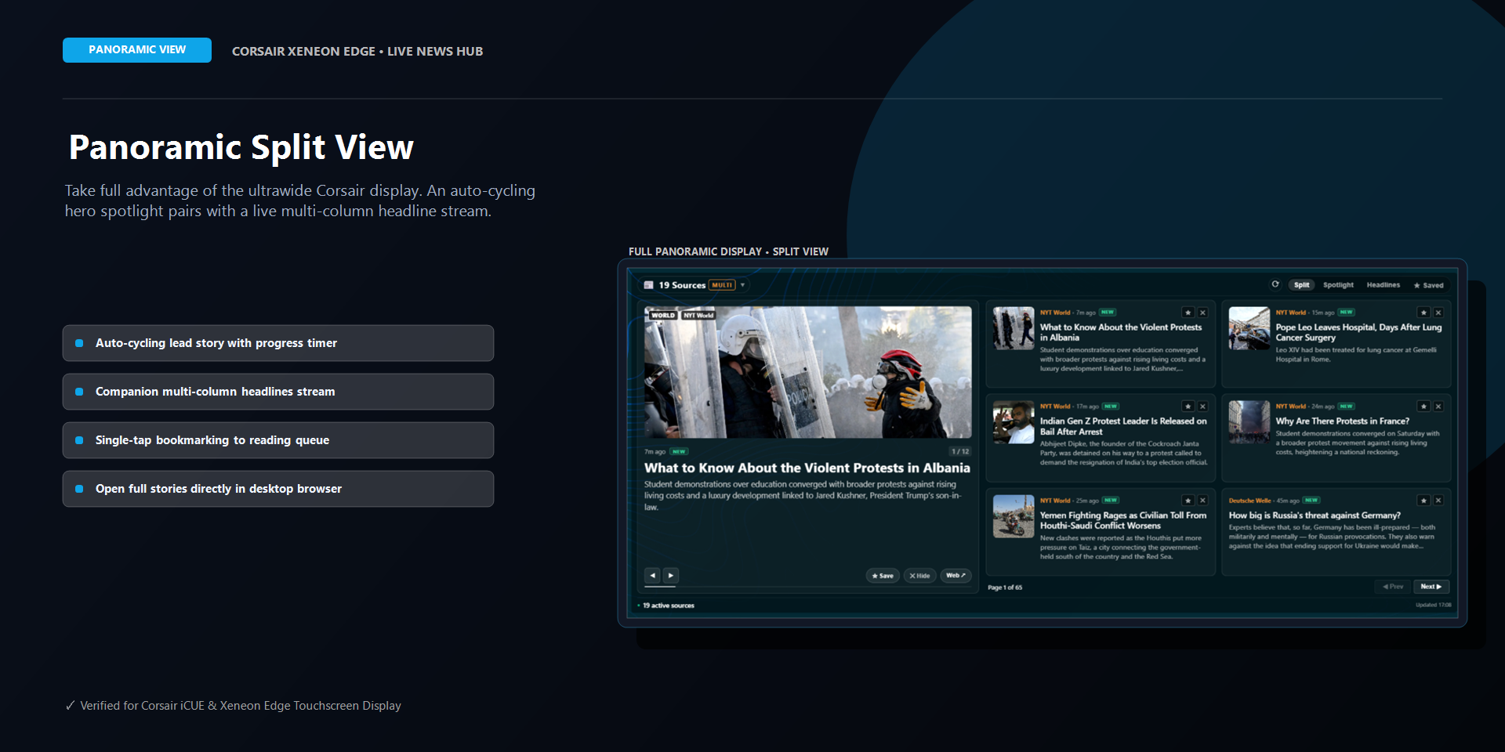Viewport: 1505px width, 752px height.
Task: Dismiss the 'Pope Leo Leaves Hospital' card
Action: click(1438, 313)
